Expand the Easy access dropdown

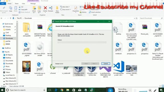click(66, 9)
